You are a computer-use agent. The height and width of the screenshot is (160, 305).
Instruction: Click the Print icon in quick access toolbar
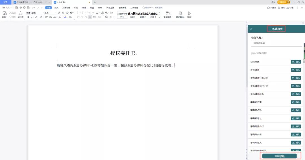(x=24, y=8)
